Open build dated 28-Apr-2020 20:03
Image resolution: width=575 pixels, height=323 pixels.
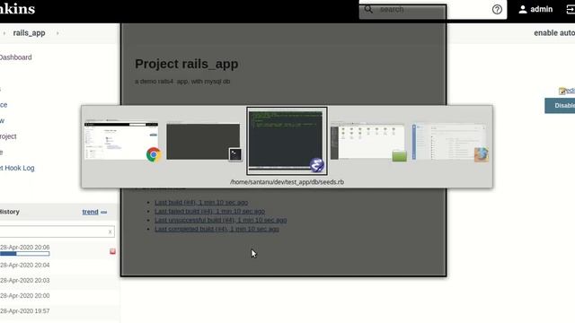tap(24, 280)
